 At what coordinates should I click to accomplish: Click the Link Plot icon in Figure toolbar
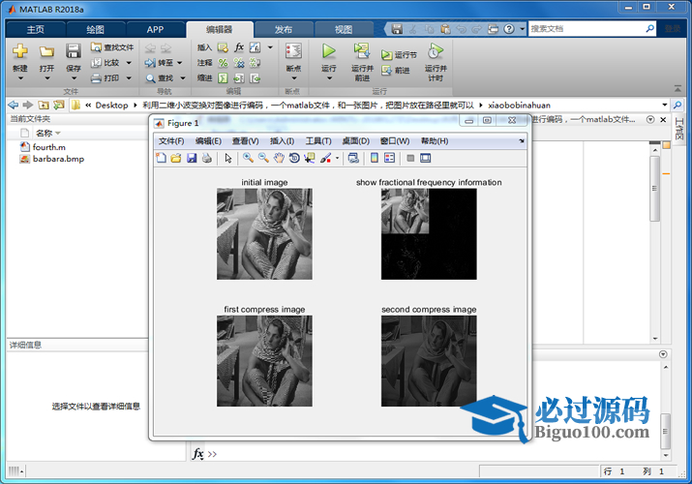[x=352, y=158]
